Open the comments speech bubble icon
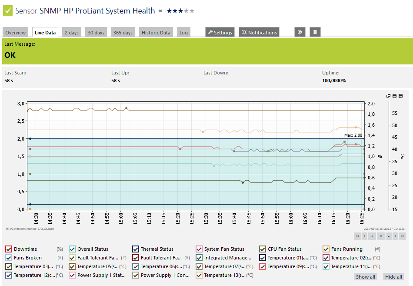Viewport: 413px width, 286px height. [300, 32]
